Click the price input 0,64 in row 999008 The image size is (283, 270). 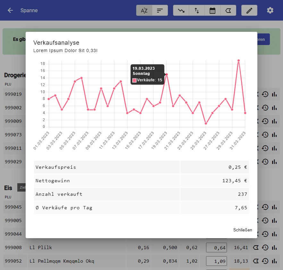click(216, 248)
